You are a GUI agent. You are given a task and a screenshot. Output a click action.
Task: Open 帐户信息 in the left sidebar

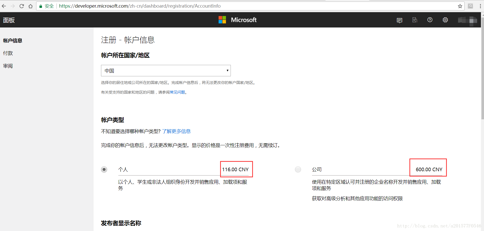13,41
